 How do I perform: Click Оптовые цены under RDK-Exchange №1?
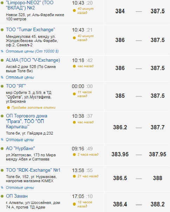[x=20, y=187]
